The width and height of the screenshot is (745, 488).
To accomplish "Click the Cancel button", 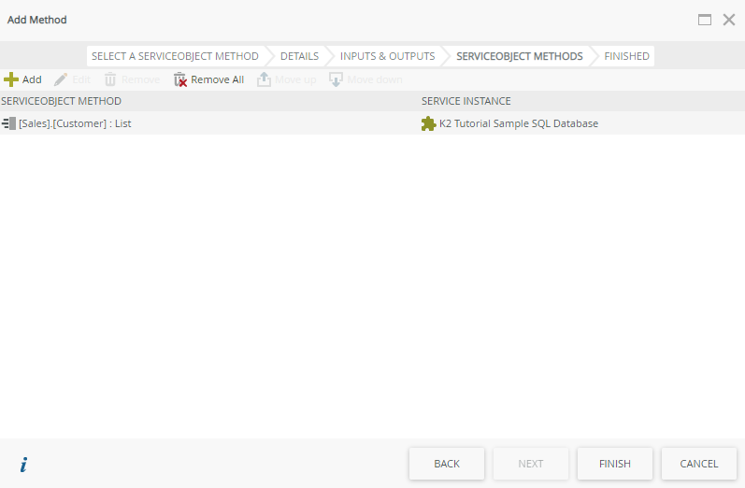I will point(699,464).
